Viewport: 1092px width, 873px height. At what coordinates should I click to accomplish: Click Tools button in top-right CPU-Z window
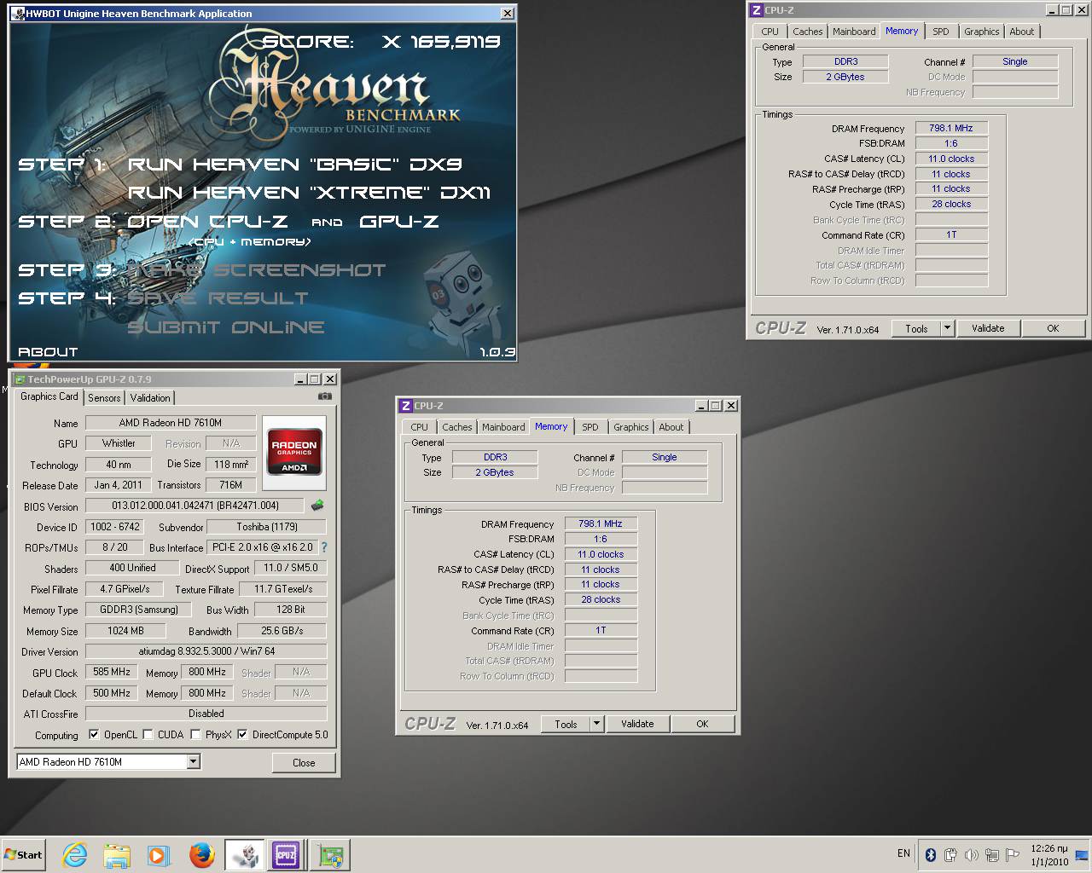pyautogui.click(x=916, y=328)
